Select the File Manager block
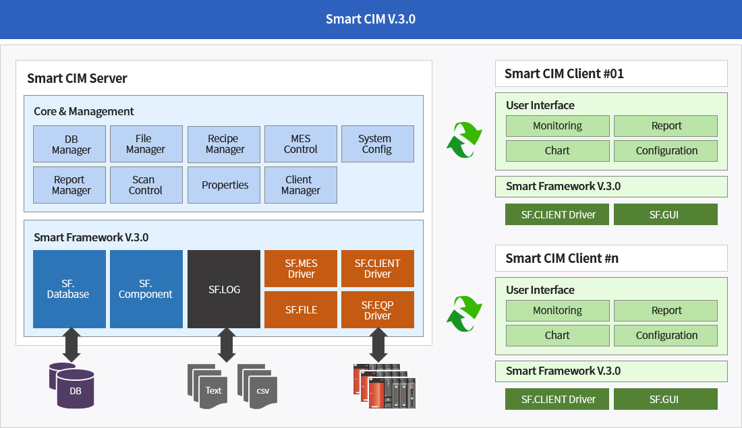 point(146,144)
